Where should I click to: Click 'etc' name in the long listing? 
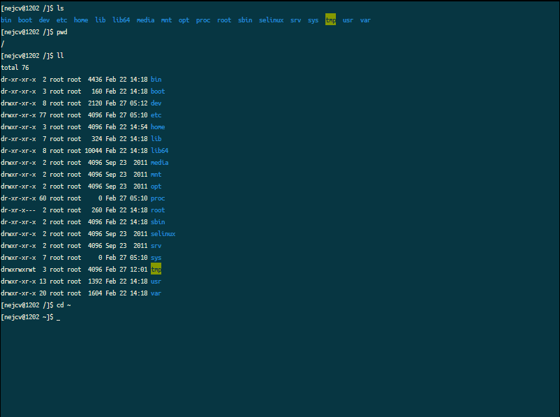tap(156, 115)
